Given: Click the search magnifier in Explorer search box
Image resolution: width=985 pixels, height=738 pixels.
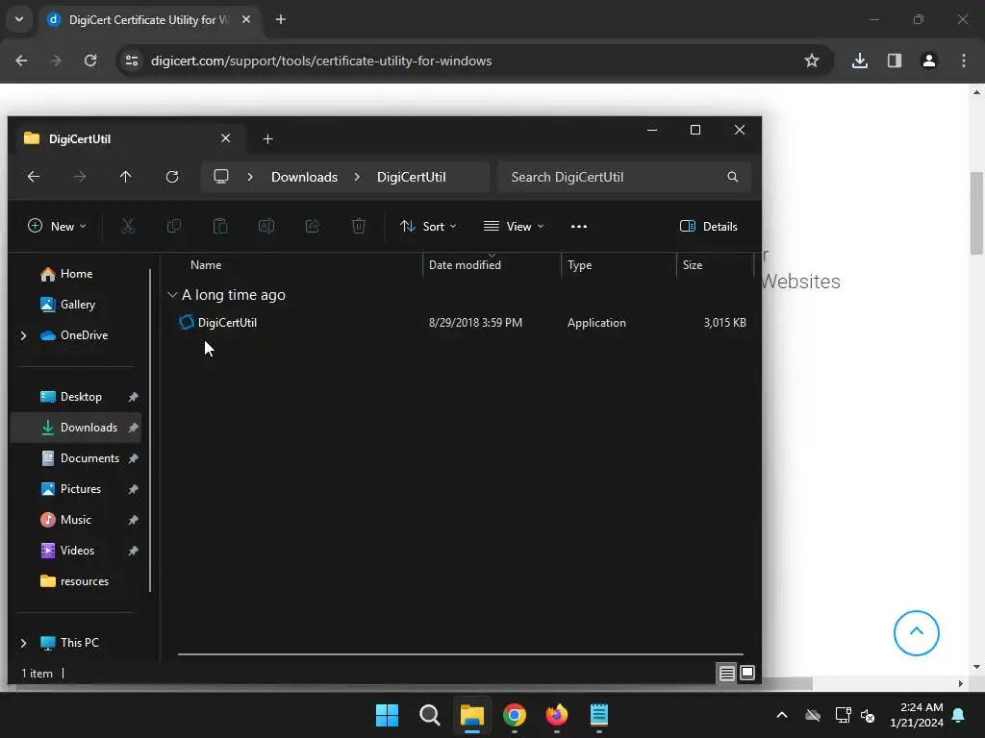Looking at the screenshot, I should tap(732, 177).
